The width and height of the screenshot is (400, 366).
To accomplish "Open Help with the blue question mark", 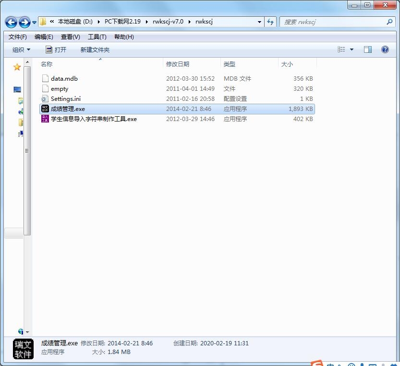I will 385,49.
